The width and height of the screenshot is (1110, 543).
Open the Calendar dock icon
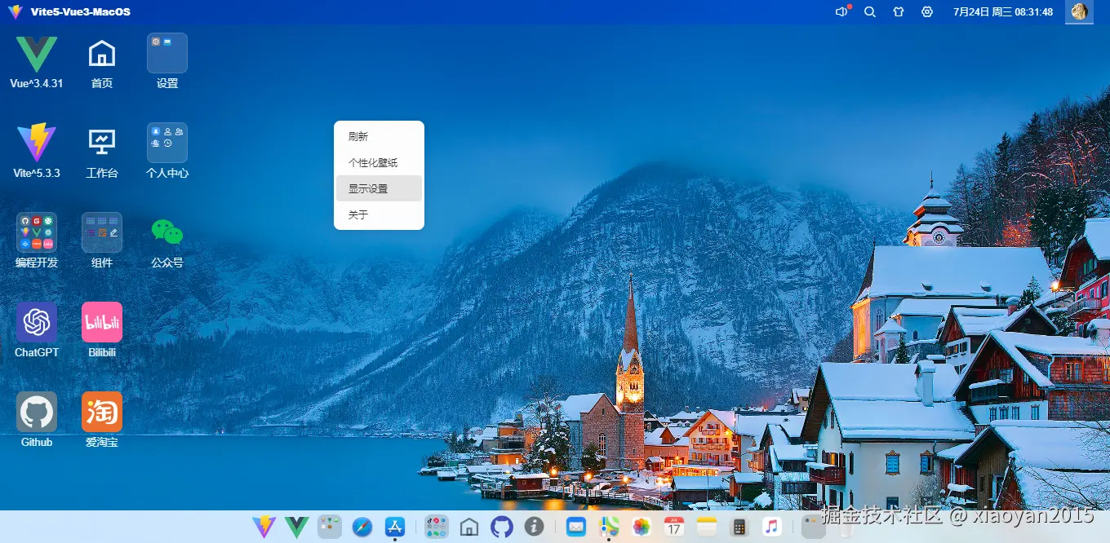tap(673, 527)
